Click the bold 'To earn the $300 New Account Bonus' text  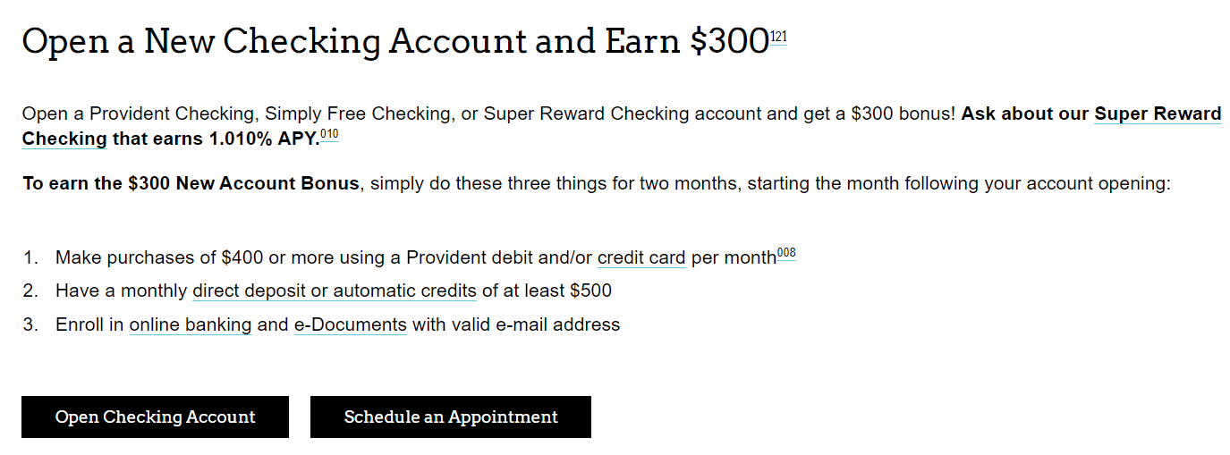tap(191, 184)
